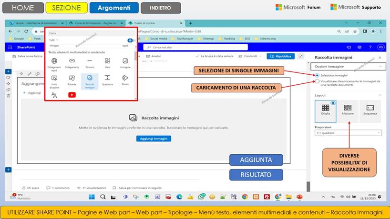The height and width of the screenshot is (219, 390).
Task: Choose the Griglia layout option
Action: (325, 111)
